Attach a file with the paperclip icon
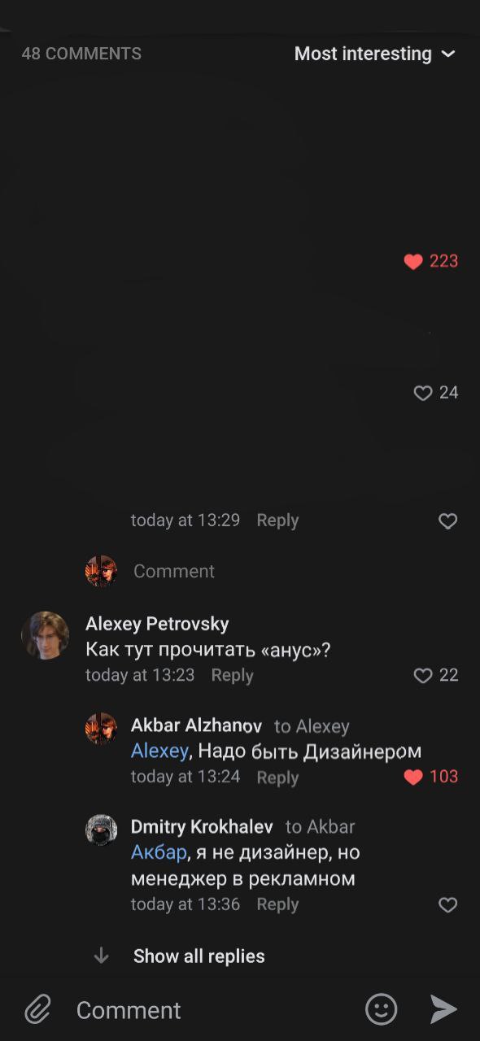 point(37,1009)
